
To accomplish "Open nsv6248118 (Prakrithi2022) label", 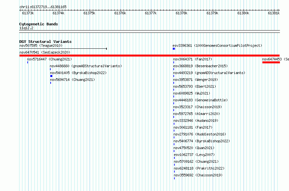I will coord(199,168).
